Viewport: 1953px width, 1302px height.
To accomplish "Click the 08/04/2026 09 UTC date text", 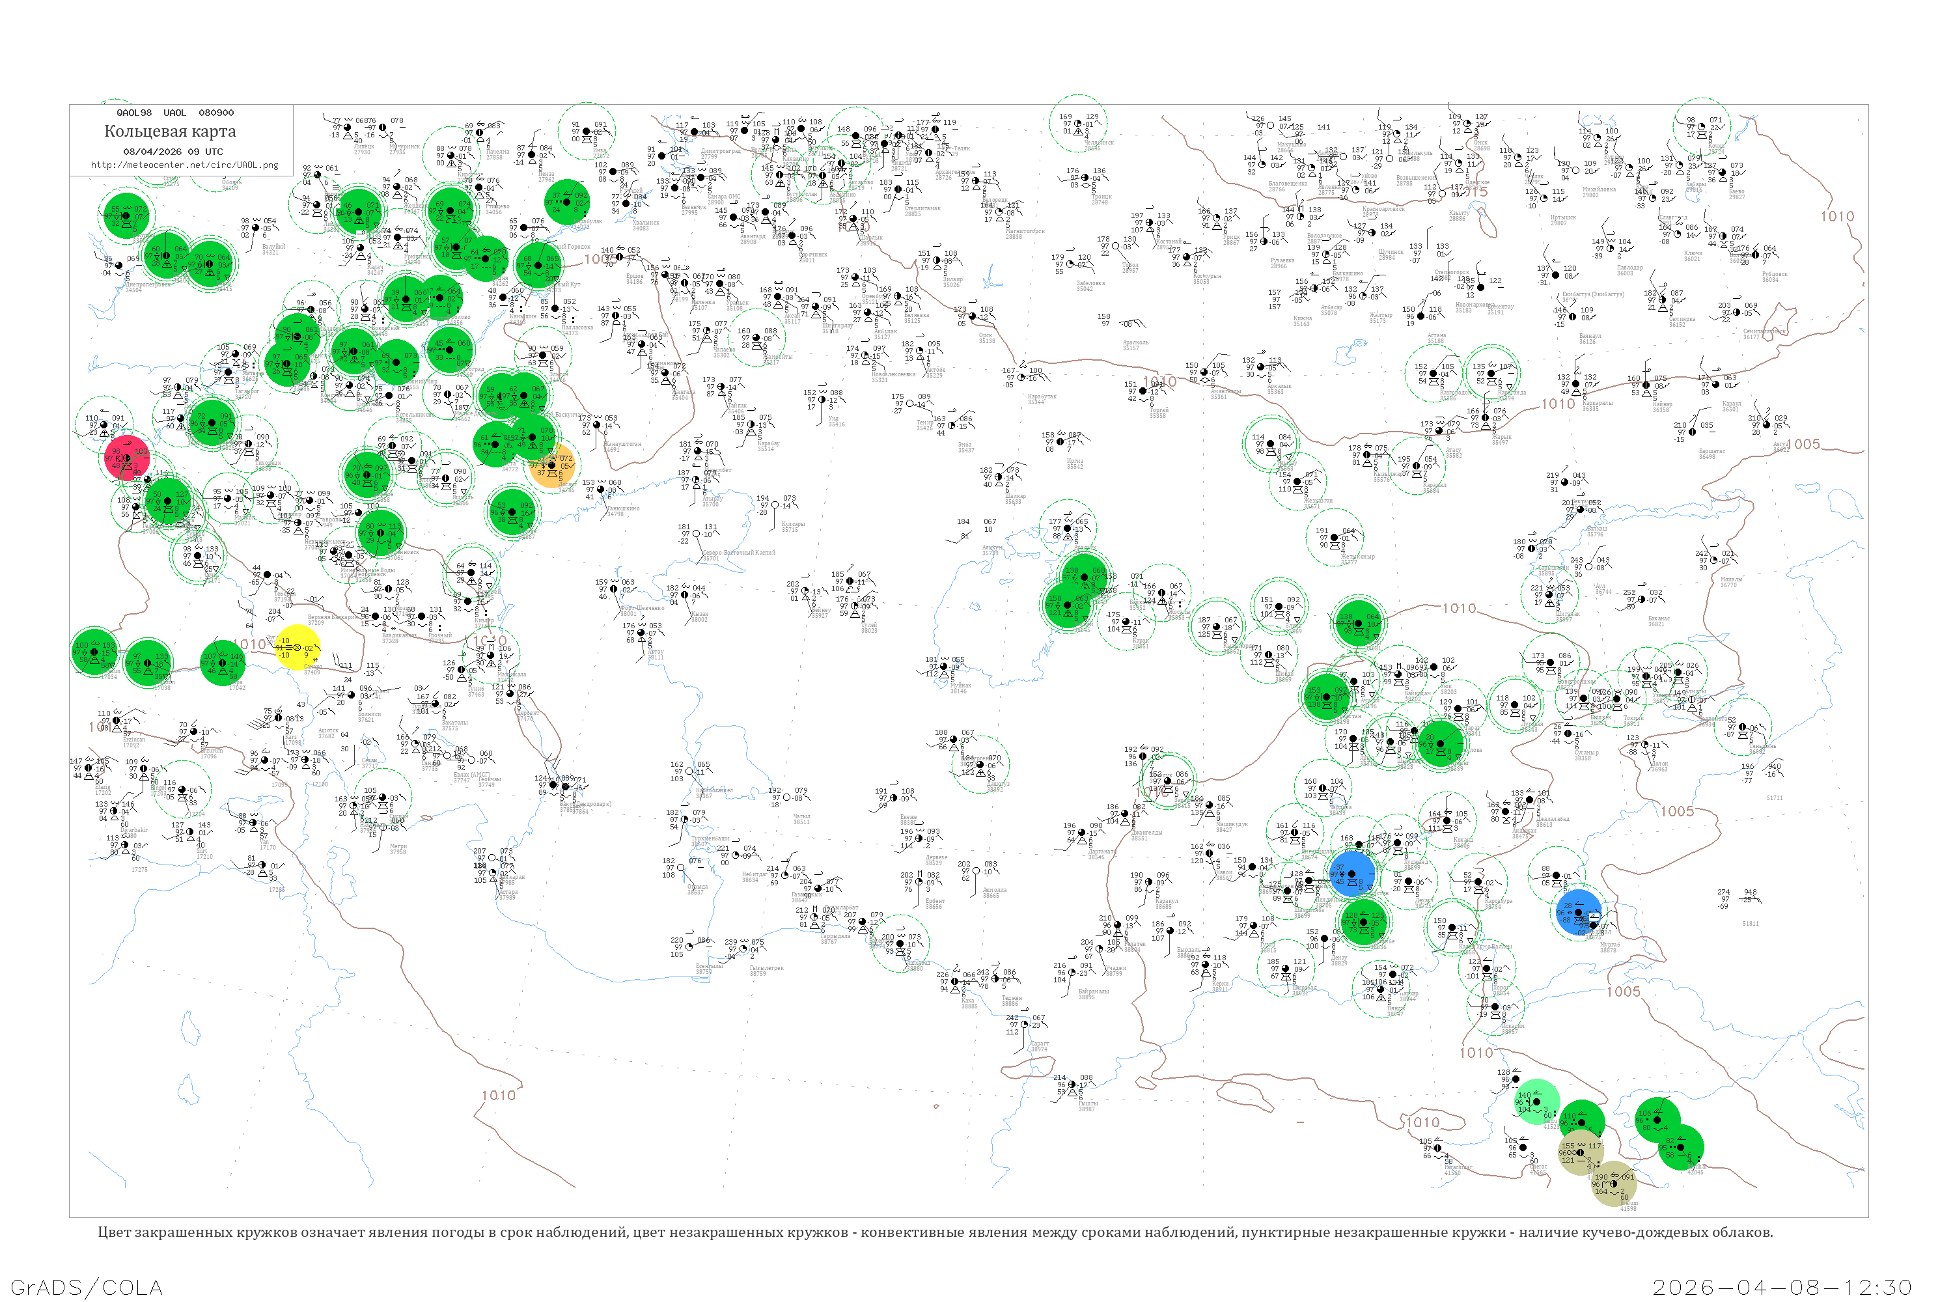I will (173, 151).
